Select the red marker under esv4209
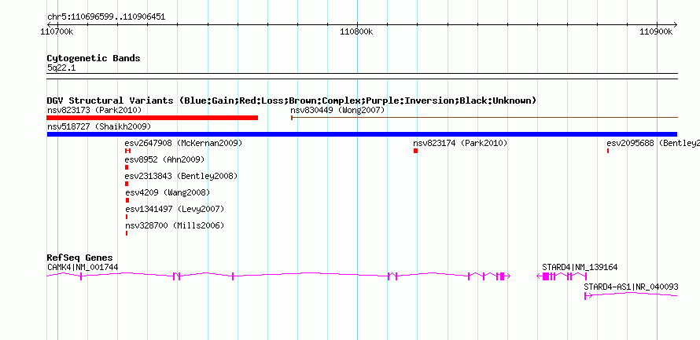This screenshot has height=340, width=700. tap(127, 200)
